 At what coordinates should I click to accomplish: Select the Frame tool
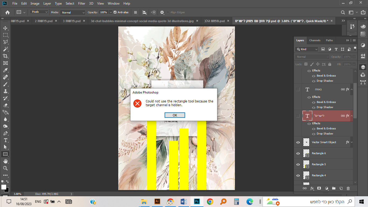(x=5, y=63)
